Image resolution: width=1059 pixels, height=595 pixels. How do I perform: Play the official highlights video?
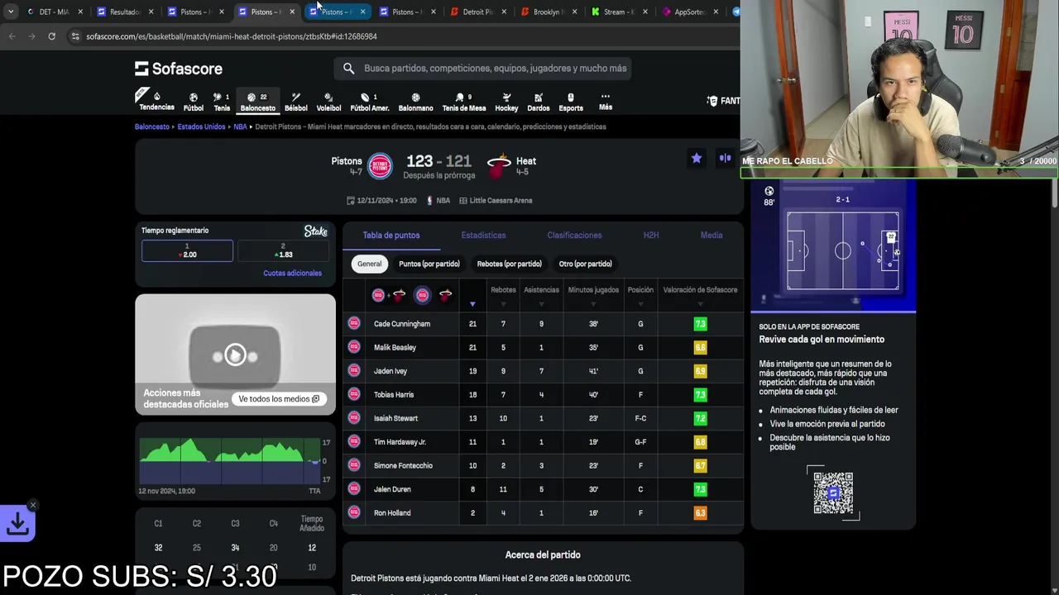(x=235, y=355)
